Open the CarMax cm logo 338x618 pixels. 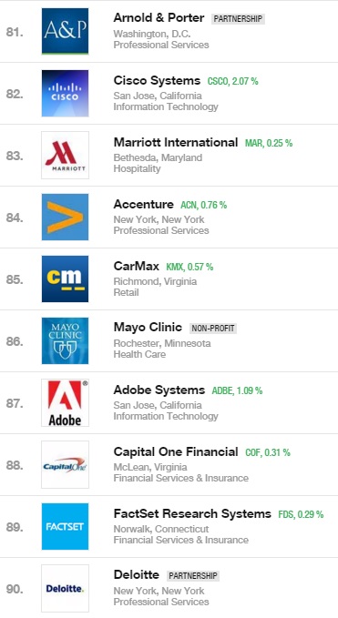pyautogui.click(x=65, y=279)
